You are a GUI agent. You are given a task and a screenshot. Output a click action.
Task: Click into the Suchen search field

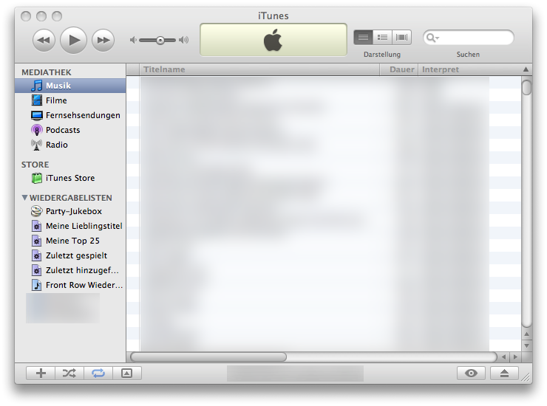(x=468, y=38)
